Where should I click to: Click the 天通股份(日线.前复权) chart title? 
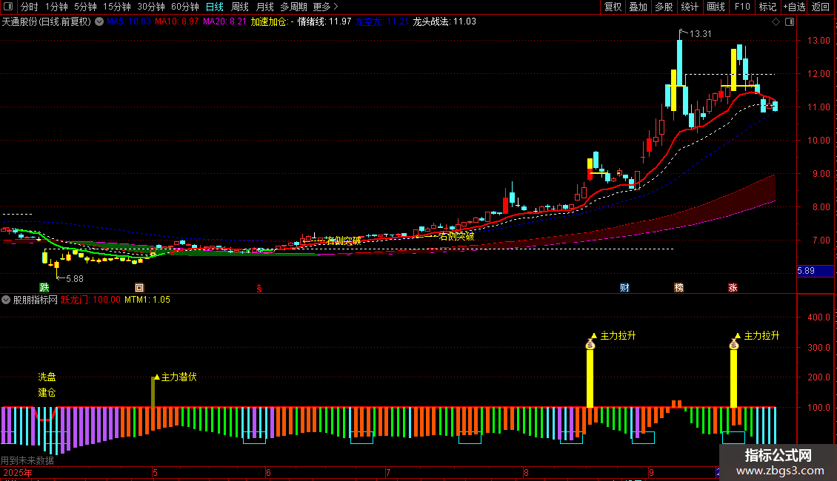pos(47,22)
